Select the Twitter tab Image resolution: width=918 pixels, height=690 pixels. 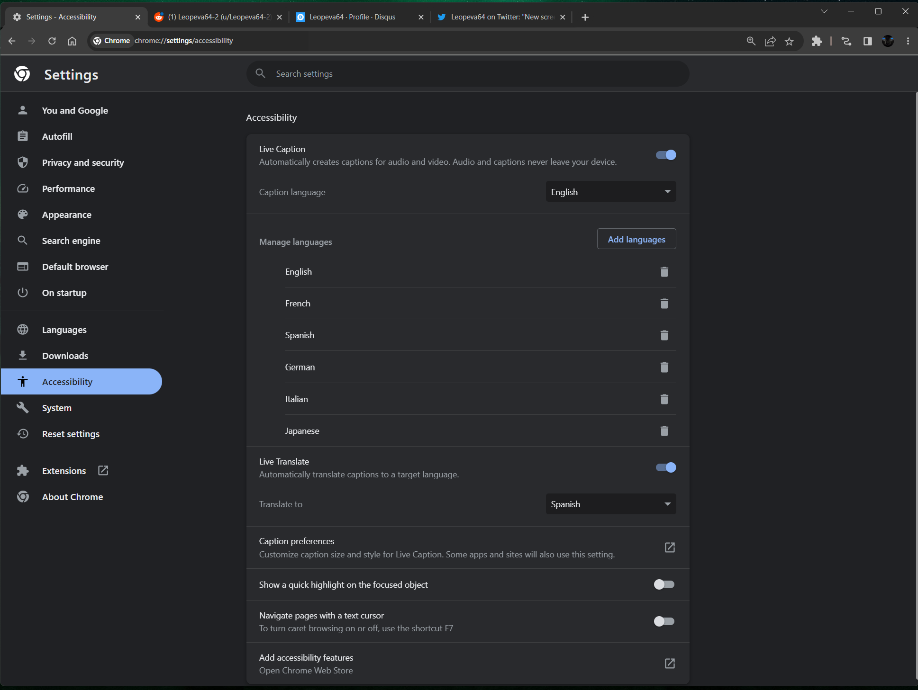495,17
